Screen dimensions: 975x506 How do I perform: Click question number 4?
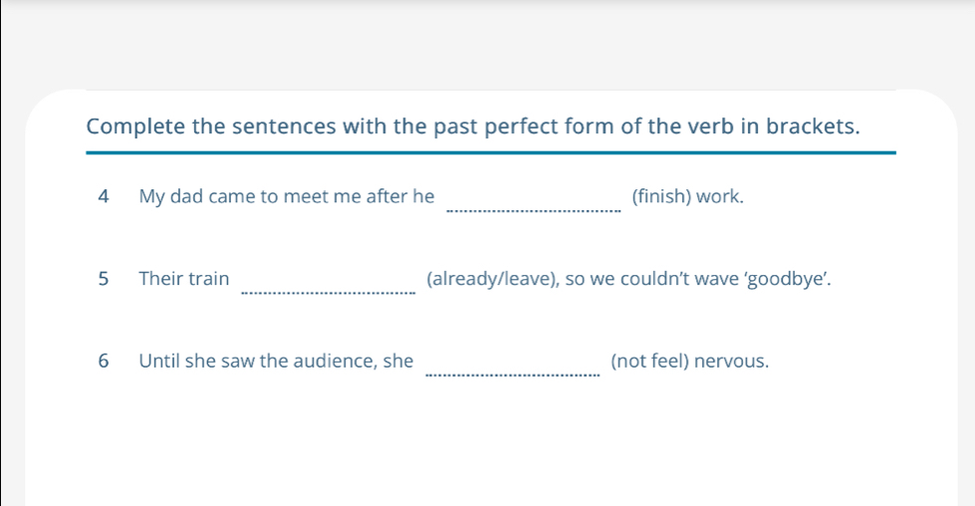pyautogui.click(x=105, y=197)
